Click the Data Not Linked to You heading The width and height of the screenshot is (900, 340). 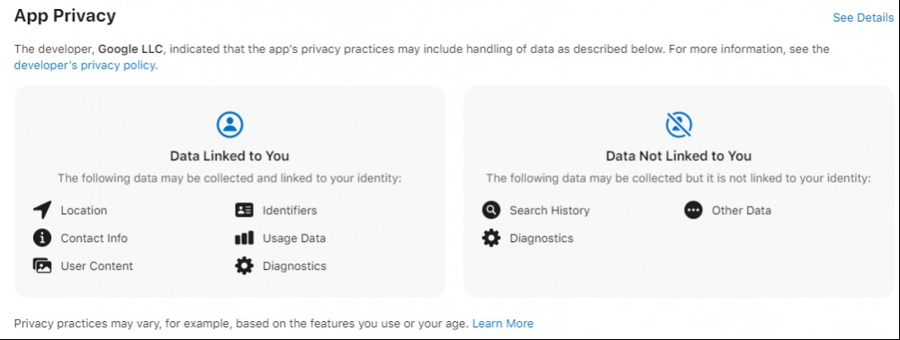pyautogui.click(x=679, y=156)
